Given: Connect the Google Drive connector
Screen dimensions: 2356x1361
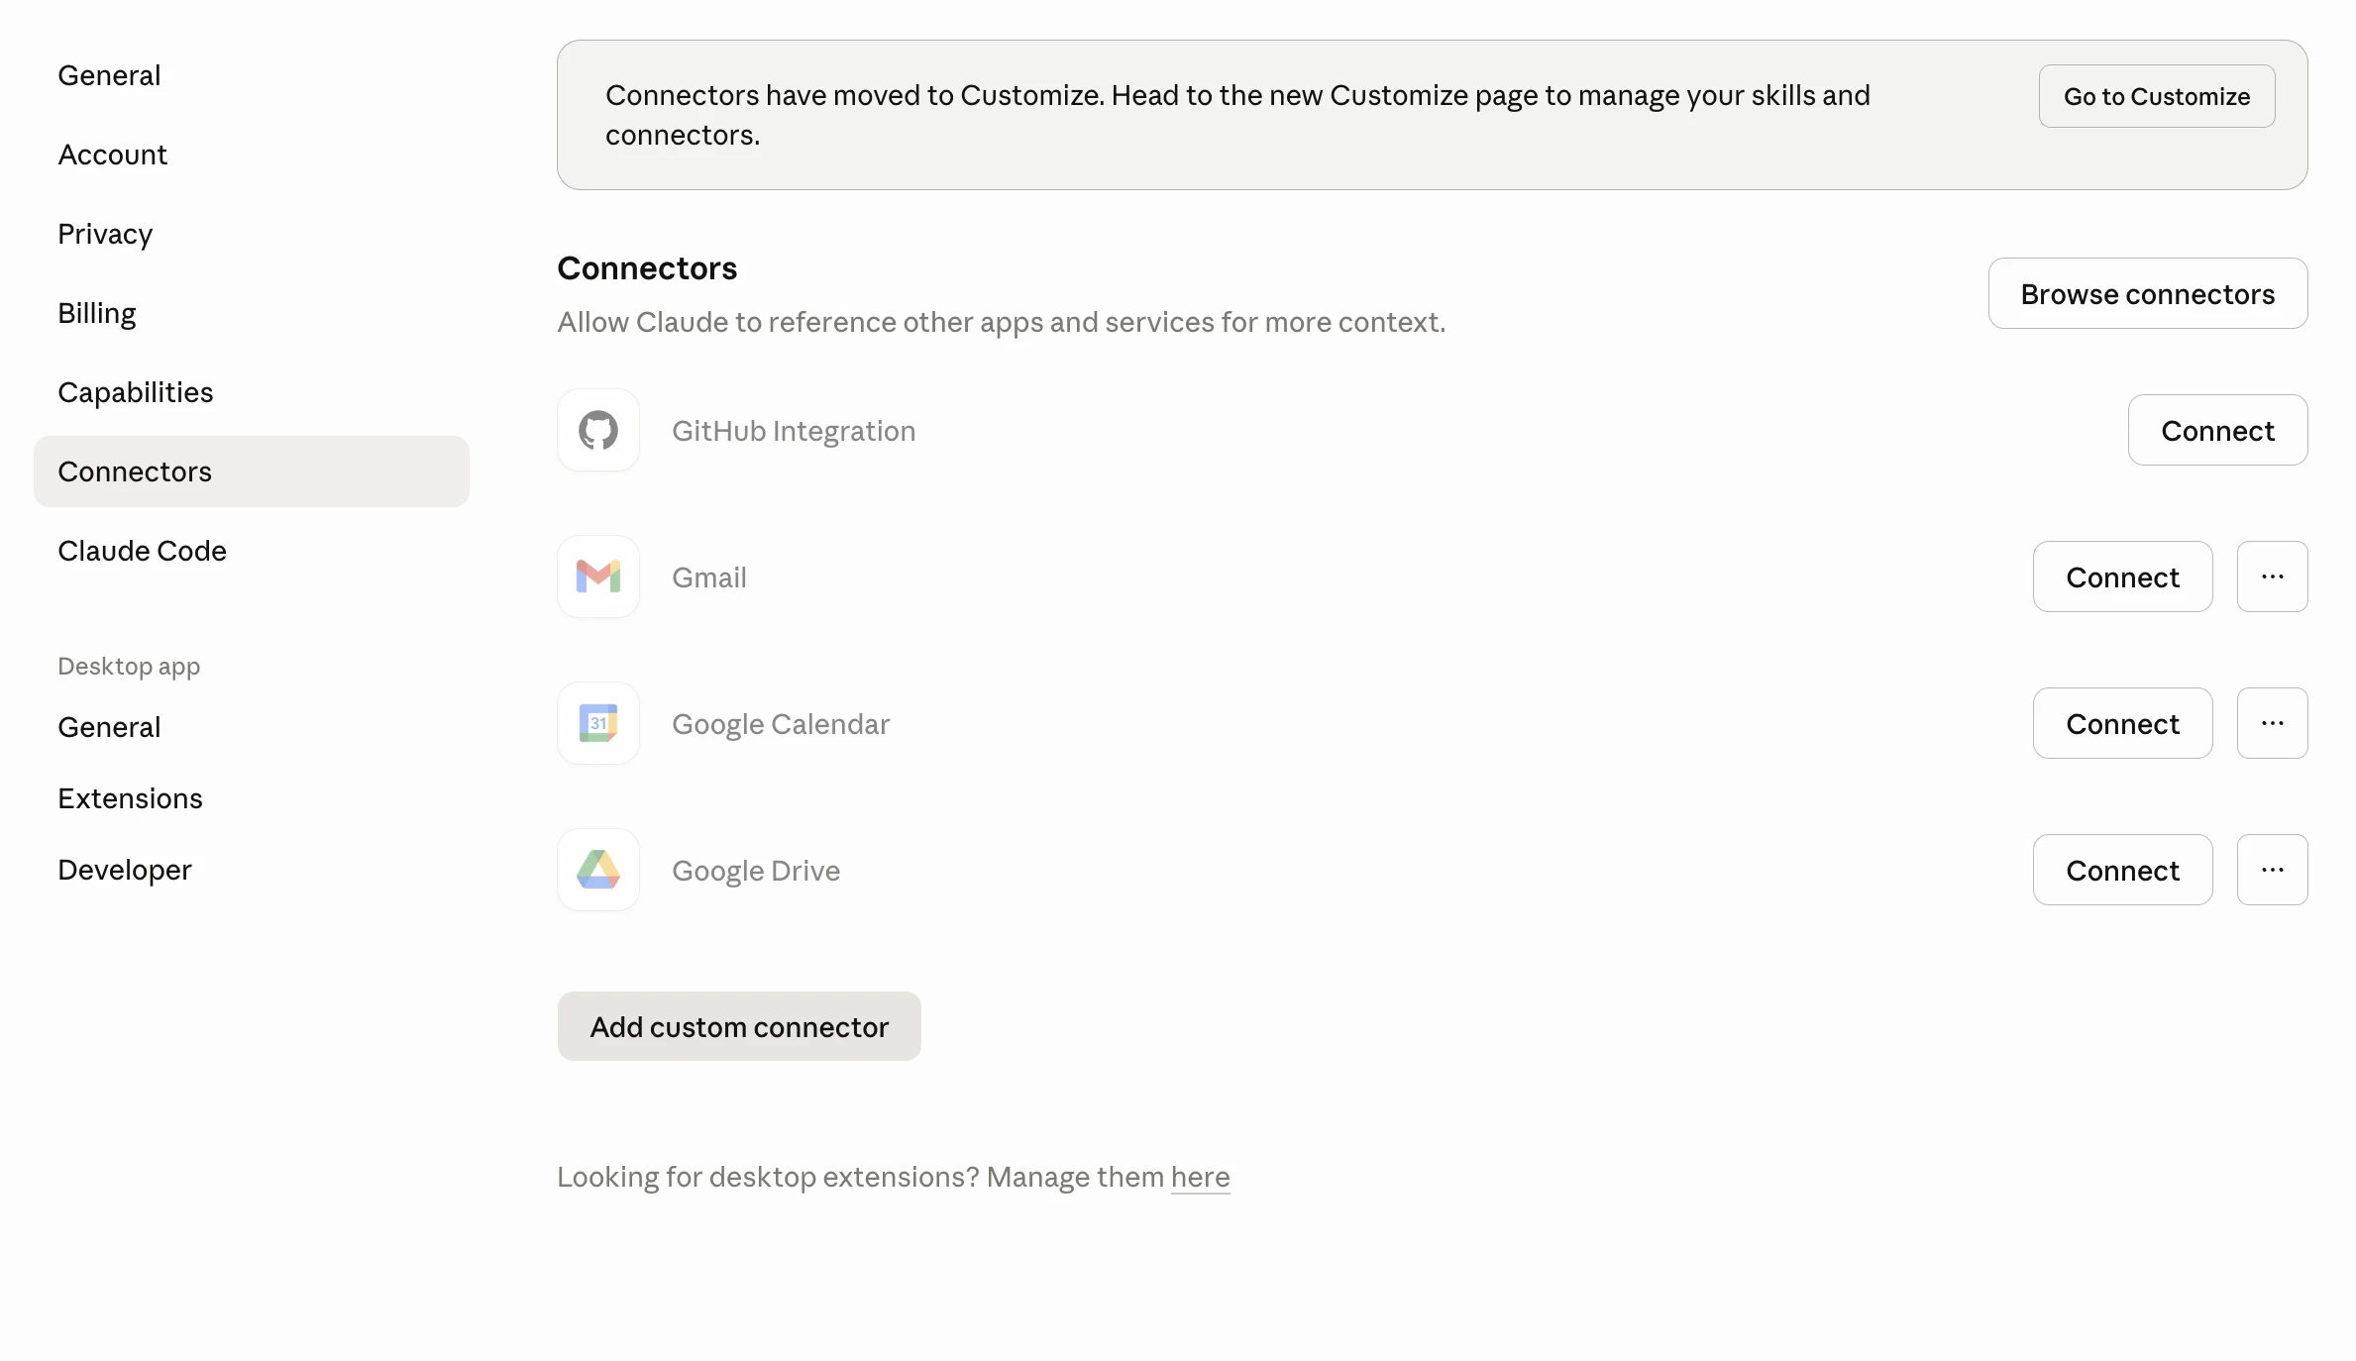Looking at the screenshot, I should [x=2122, y=870].
